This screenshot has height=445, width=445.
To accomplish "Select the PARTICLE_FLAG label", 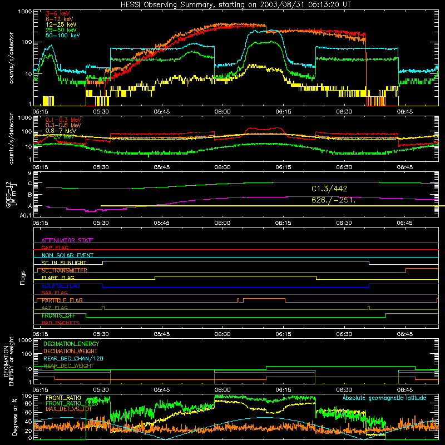I will [62, 300].
